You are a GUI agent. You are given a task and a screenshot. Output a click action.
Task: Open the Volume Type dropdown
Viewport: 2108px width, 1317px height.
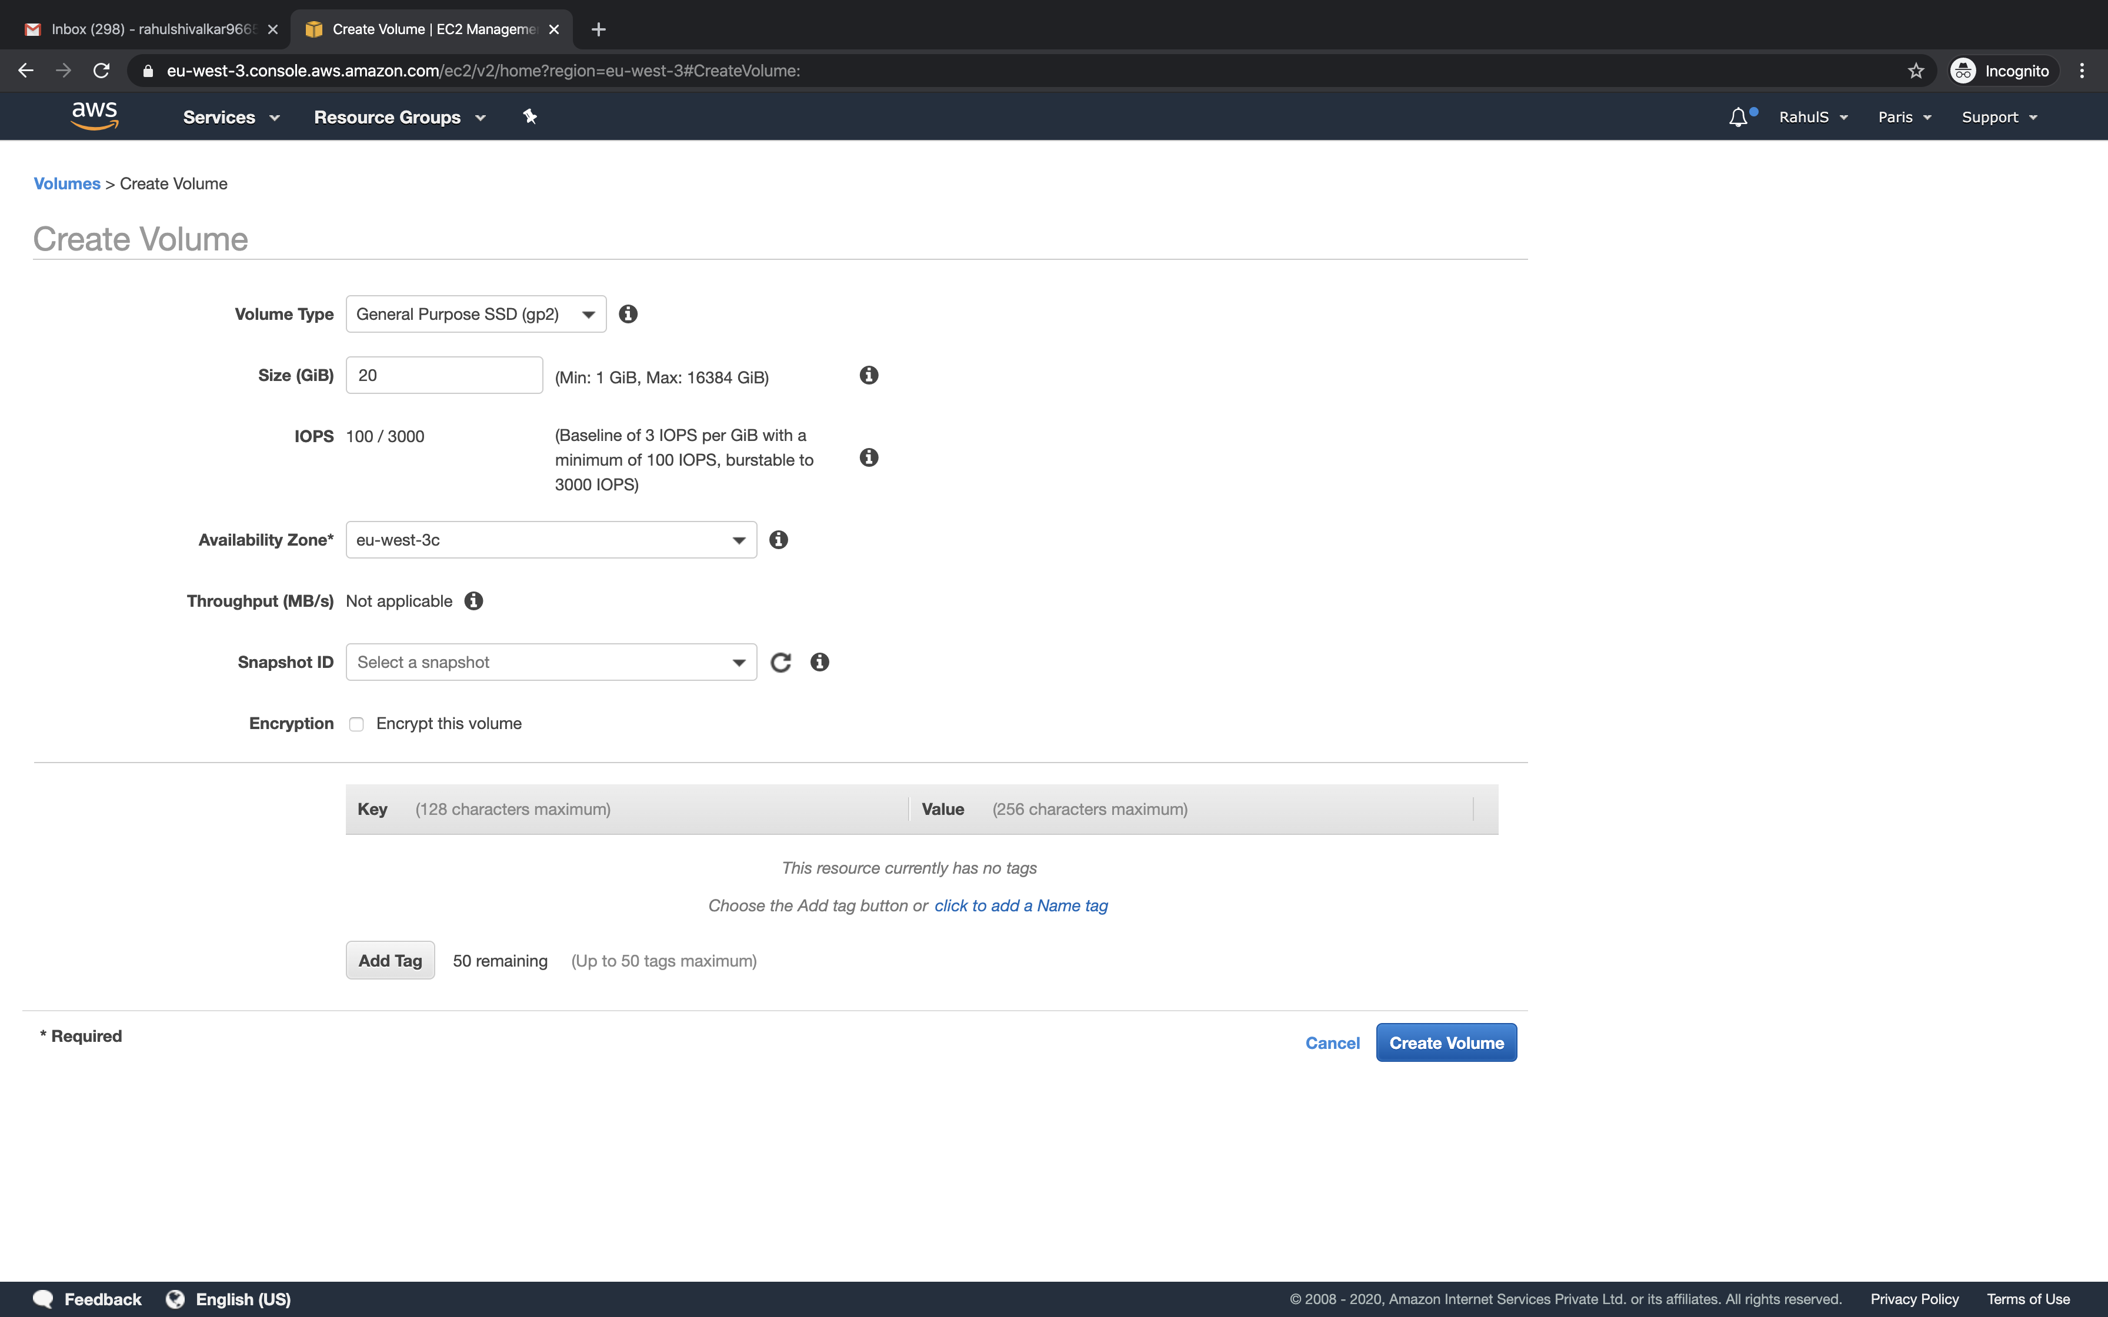pos(476,313)
